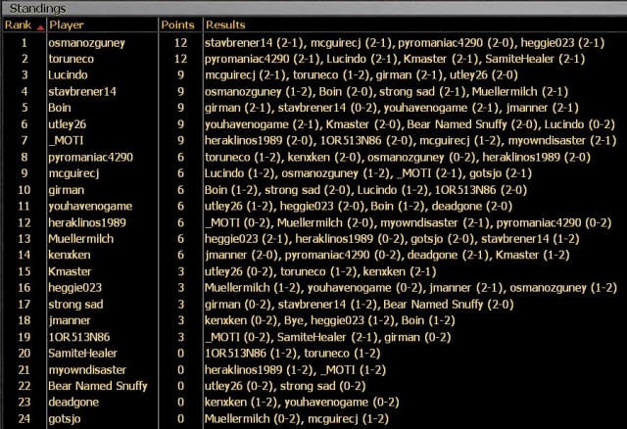Click the results starting 'stavbrener14 (2-1), mcguirecj'
This screenshot has height=429, width=627.
(405, 43)
